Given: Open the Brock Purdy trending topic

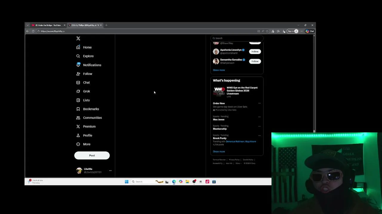Looking at the screenshot, I should (x=220, y=138).
